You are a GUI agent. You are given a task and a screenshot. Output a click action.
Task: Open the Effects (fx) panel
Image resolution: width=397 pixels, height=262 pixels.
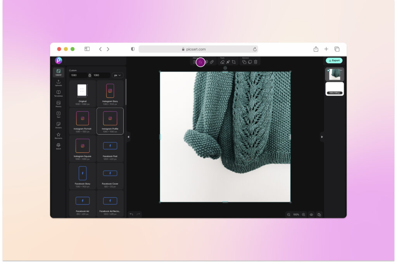coord(201,62)
